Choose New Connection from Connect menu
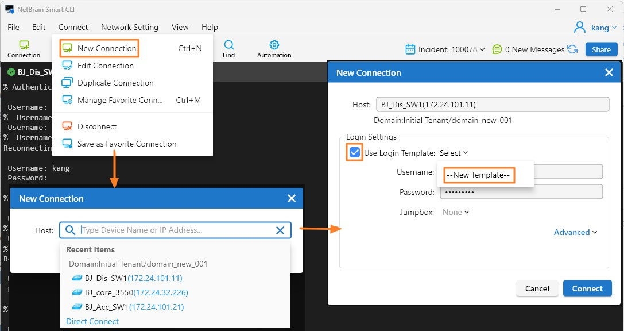 107,48
